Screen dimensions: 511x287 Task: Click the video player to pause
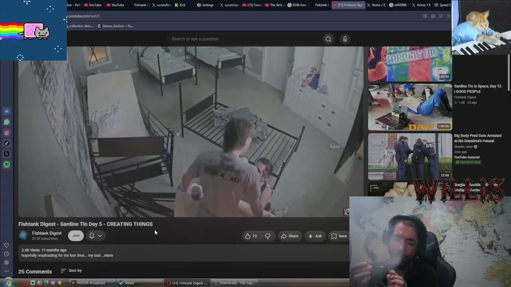191,132
